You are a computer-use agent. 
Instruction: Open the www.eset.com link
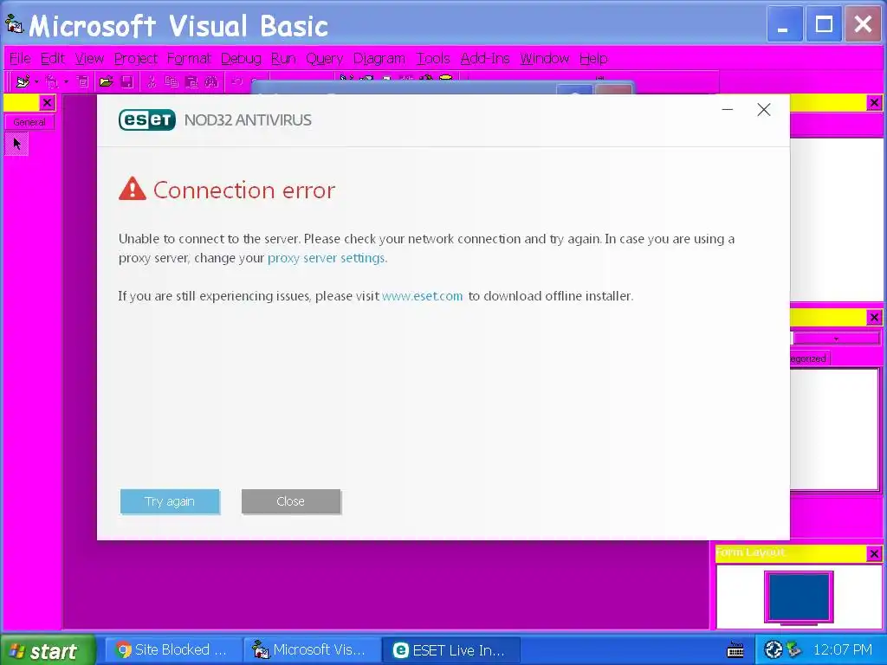[423, 296]
